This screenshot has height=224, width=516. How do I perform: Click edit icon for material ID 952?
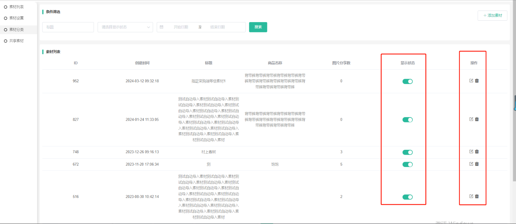click(471, 81)
